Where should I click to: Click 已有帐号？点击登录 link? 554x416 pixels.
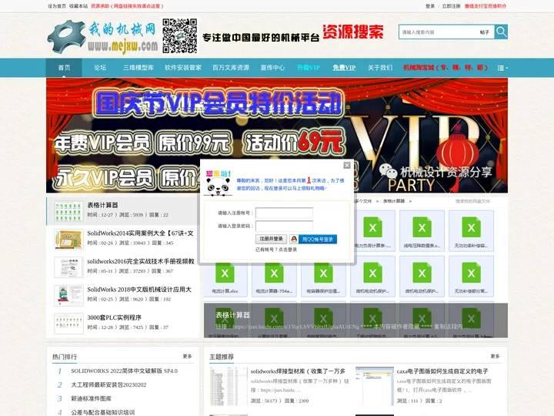click(276, 250)
